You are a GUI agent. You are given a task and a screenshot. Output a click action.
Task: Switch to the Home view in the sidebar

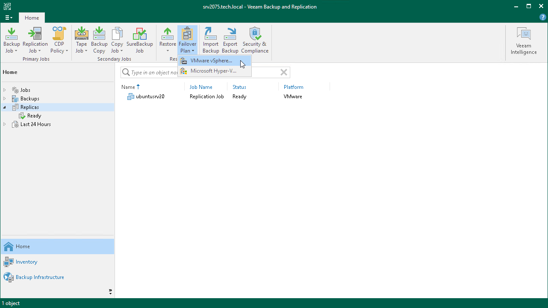(57, 246)
